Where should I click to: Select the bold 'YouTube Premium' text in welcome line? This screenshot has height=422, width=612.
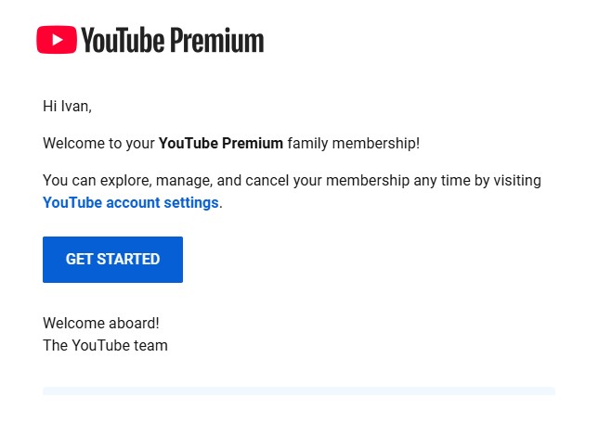pyautogui.click(x=220, y=144)
